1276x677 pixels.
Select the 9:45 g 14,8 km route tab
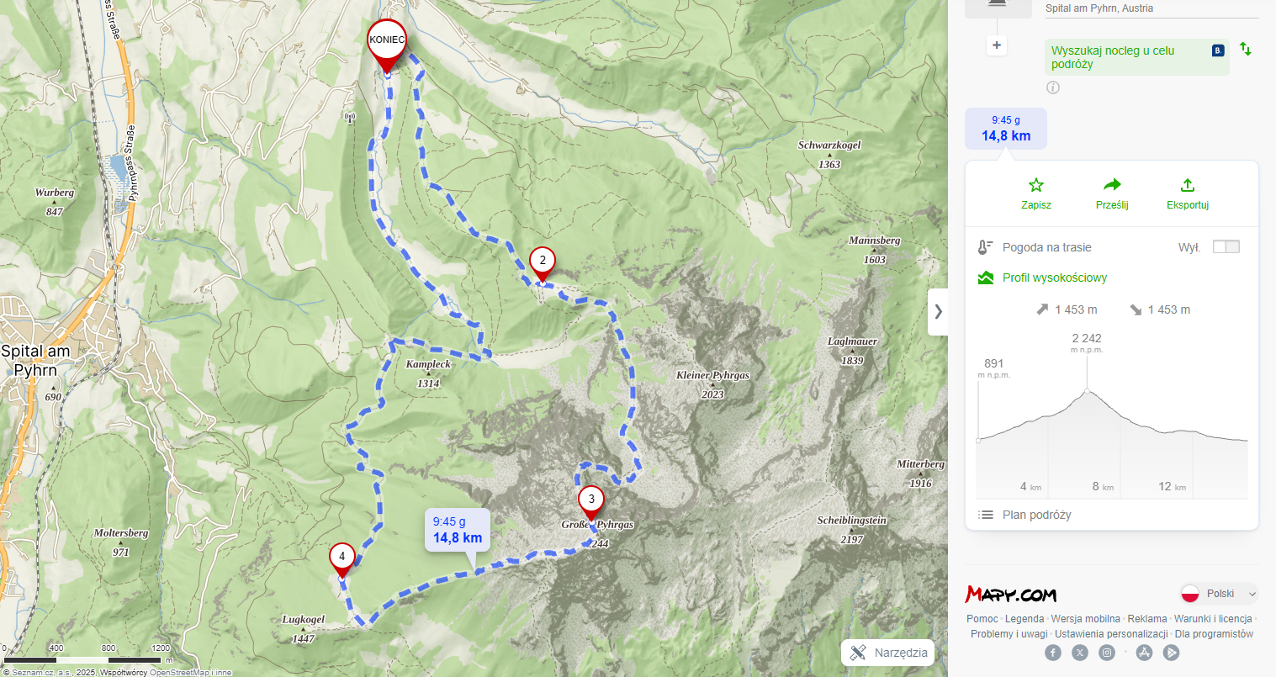[1006, 129]
